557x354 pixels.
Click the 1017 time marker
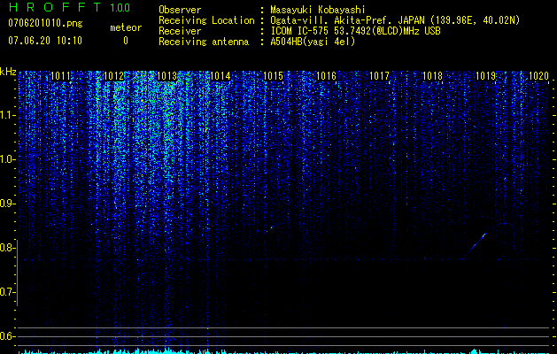point(379,76)
